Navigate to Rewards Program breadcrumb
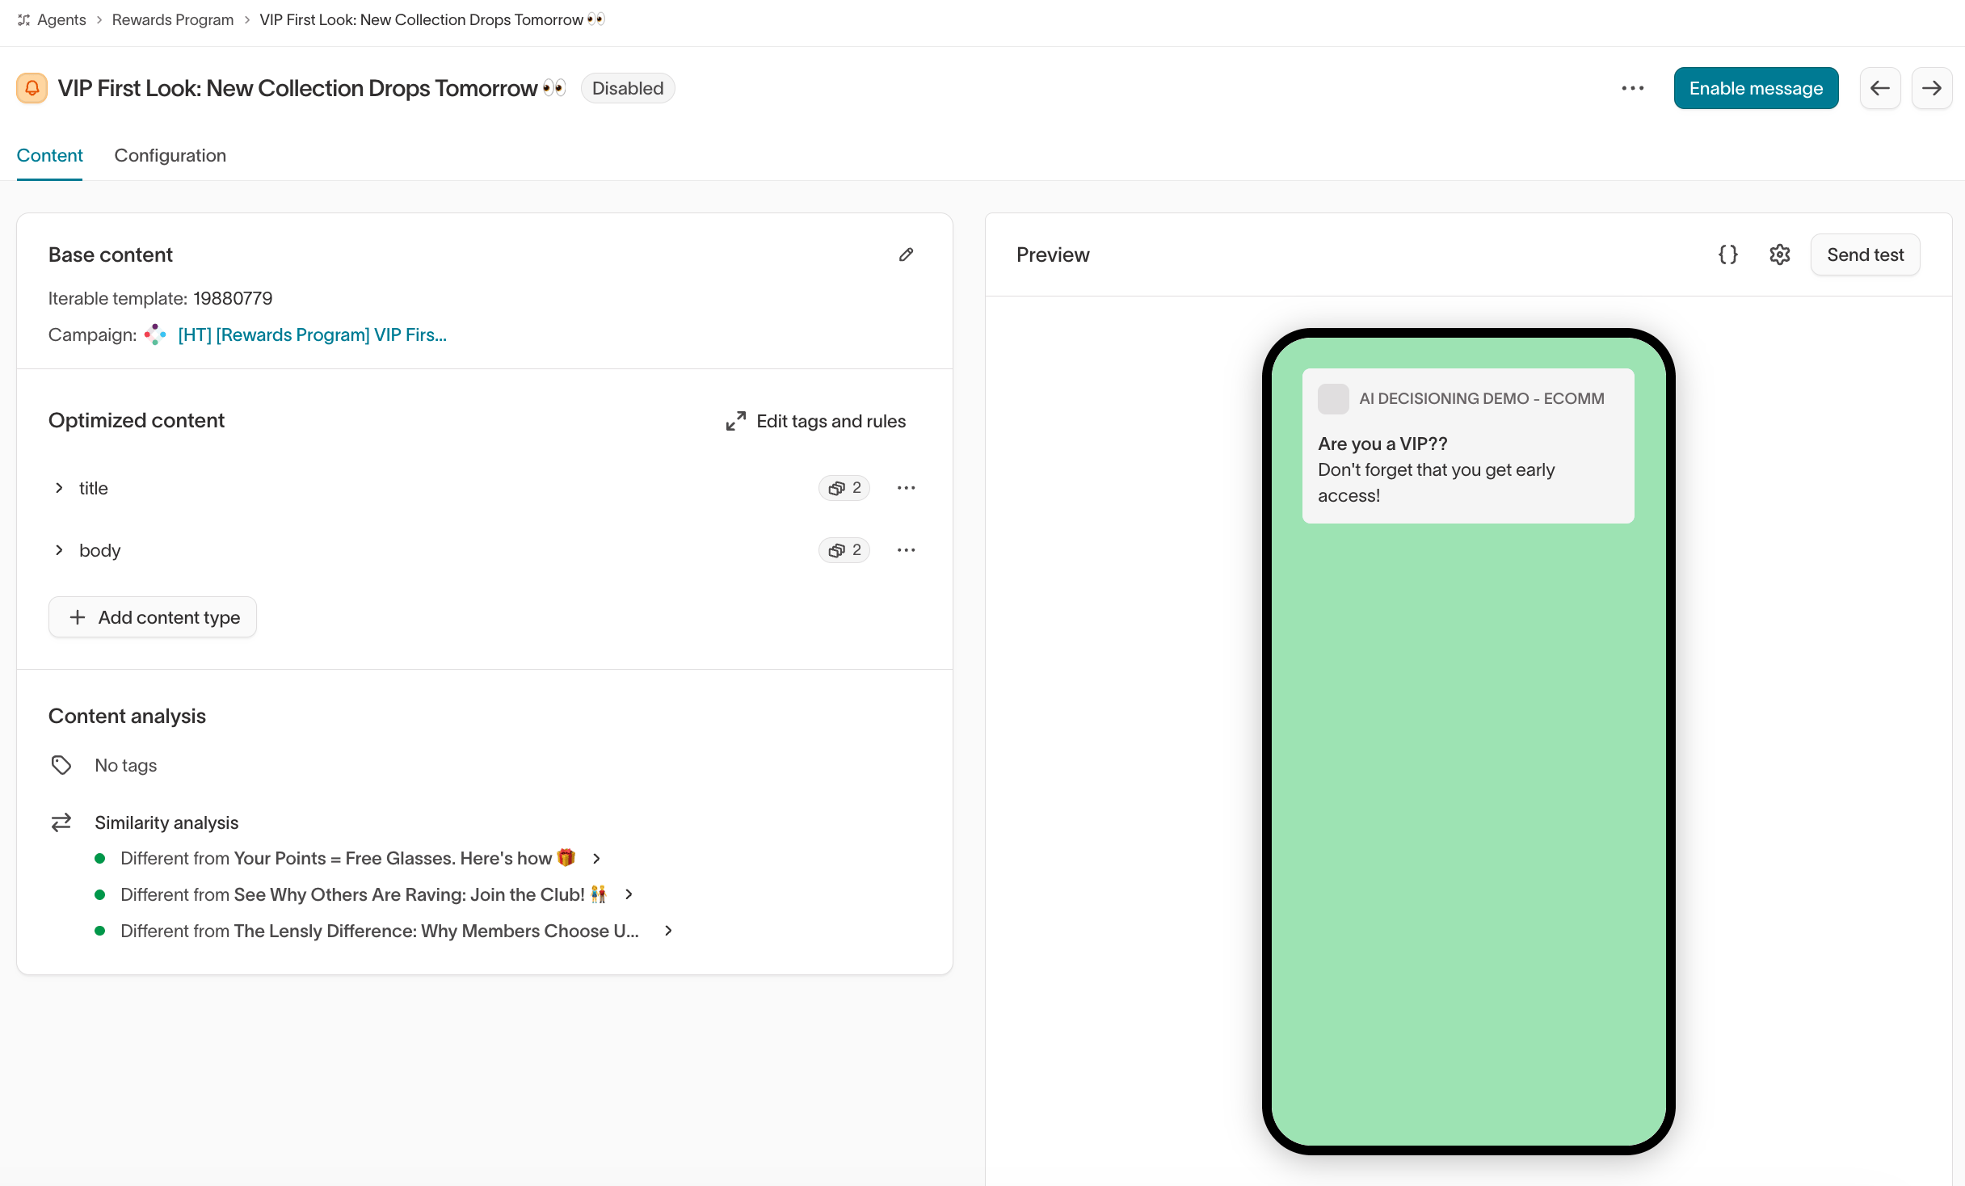The image size is (1965, 1186). pyautogui.click(x=173, y=19)
